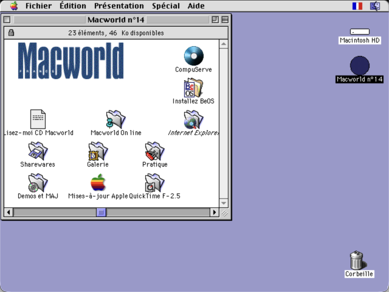Select the Macintosh HD desktop drive
This screenshot has height=292, width=389.
[x=360, y=32]
